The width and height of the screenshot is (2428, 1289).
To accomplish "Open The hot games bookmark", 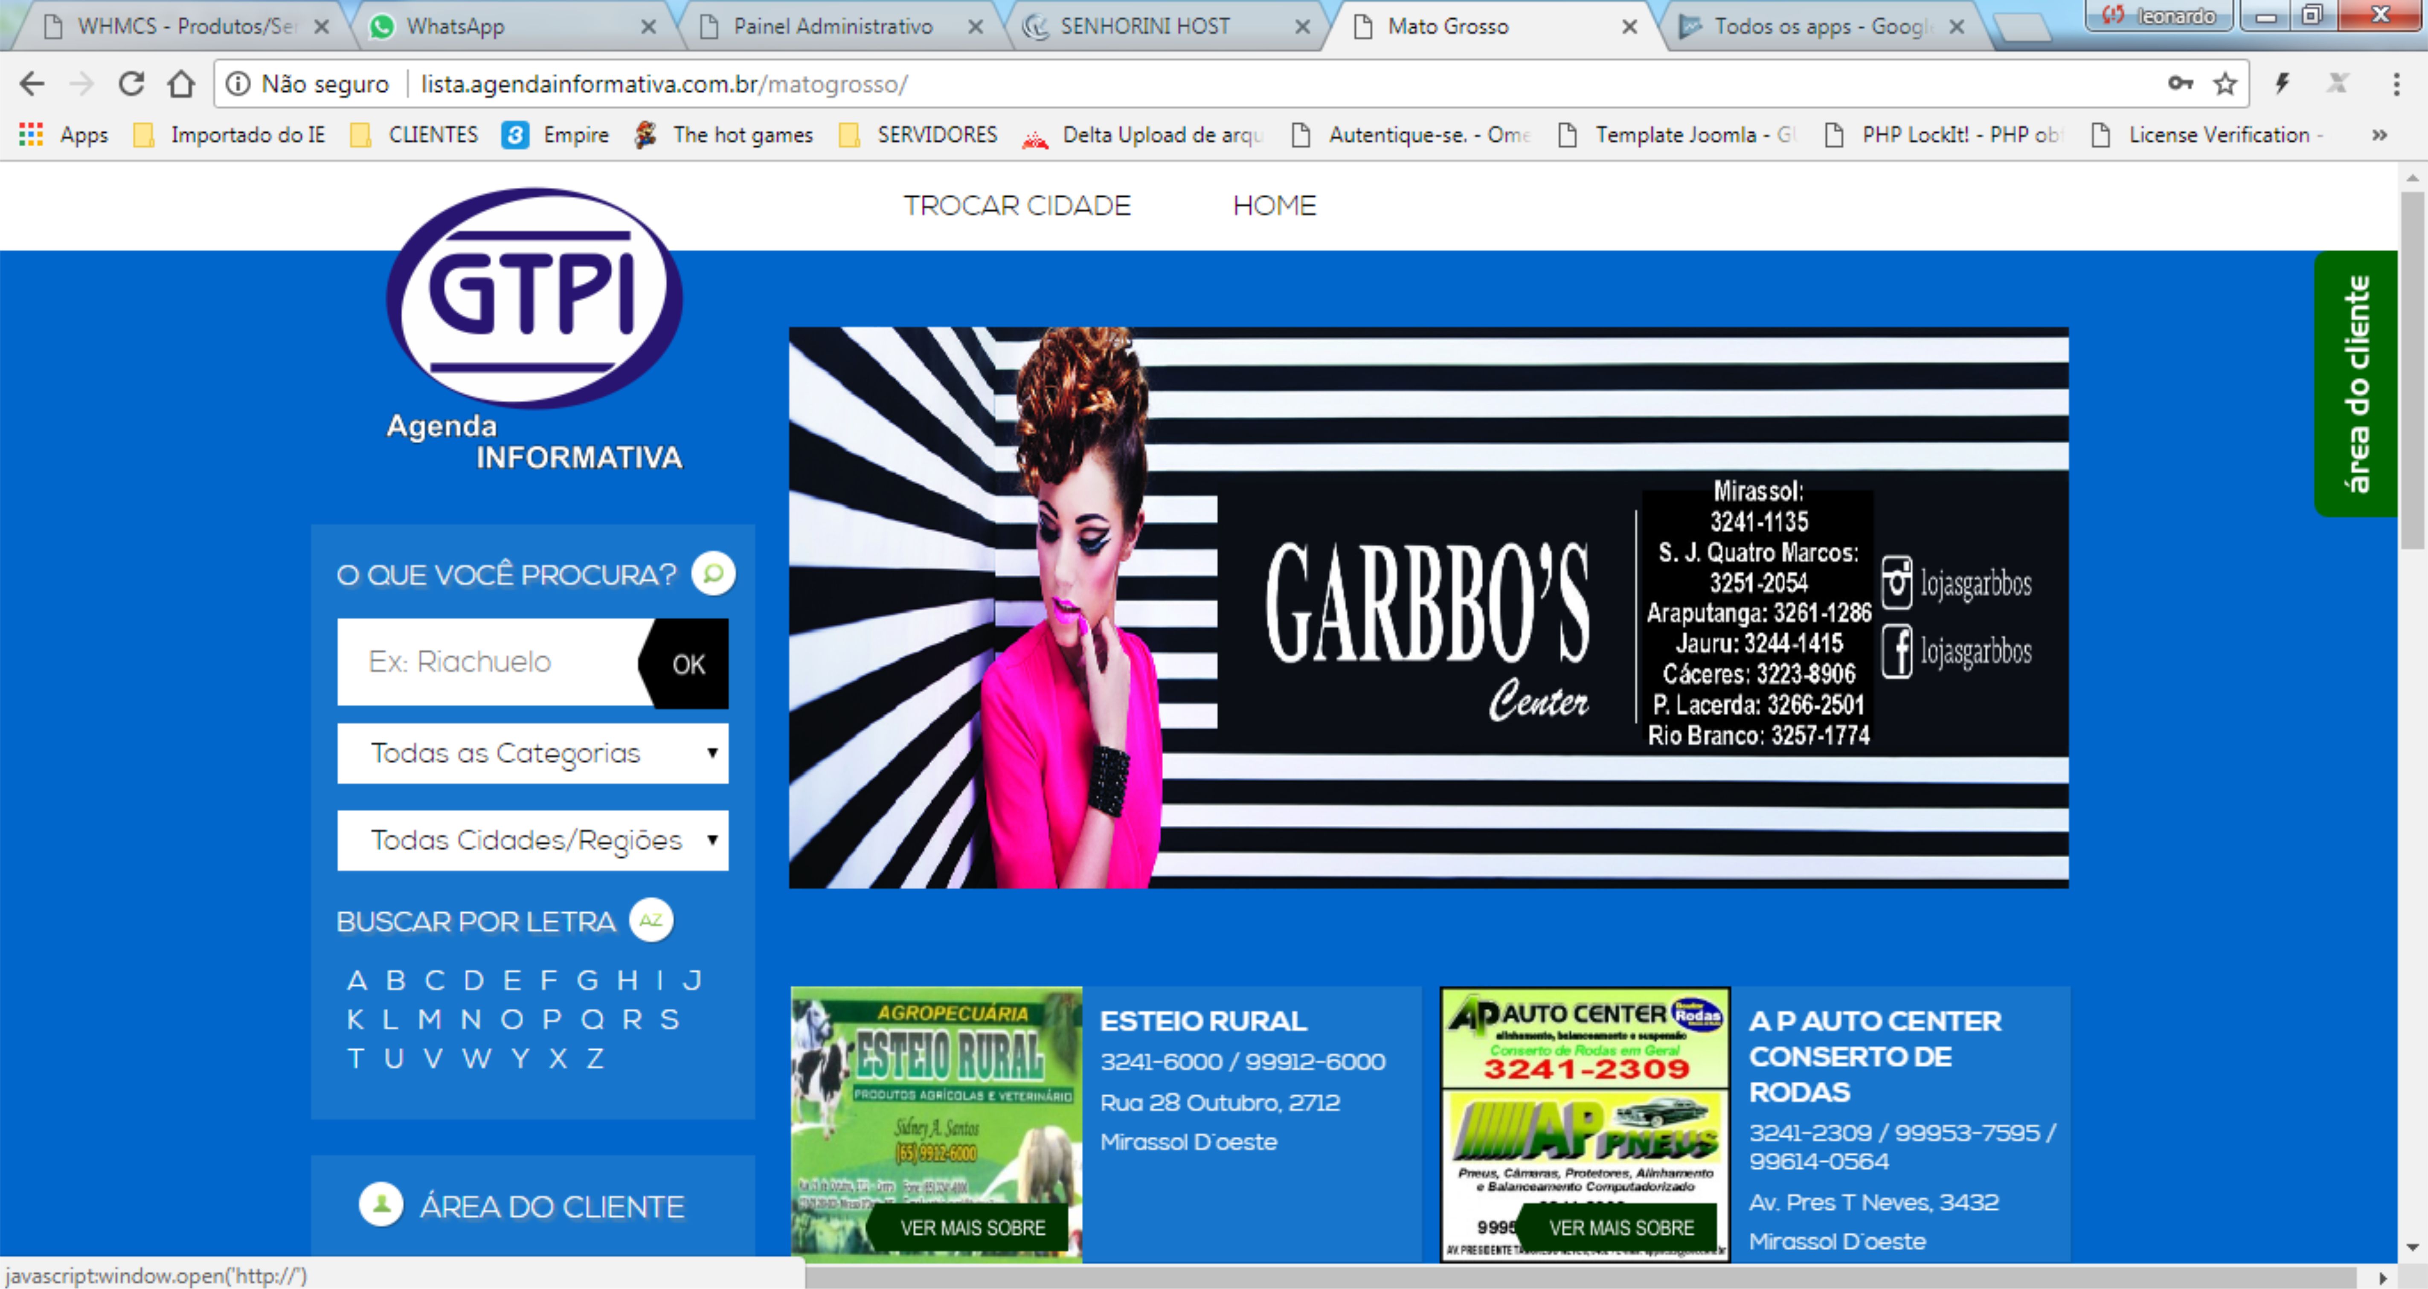I will pos(723,135).
